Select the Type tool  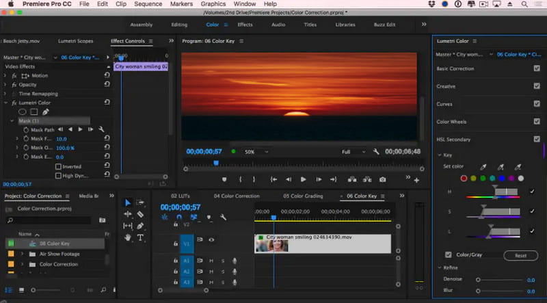pyautogui.click(x=140, y=237)
